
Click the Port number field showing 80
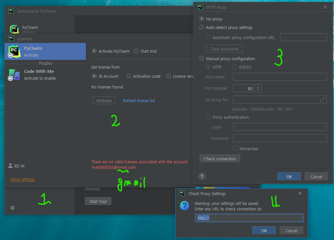click(x=244, y=88)
